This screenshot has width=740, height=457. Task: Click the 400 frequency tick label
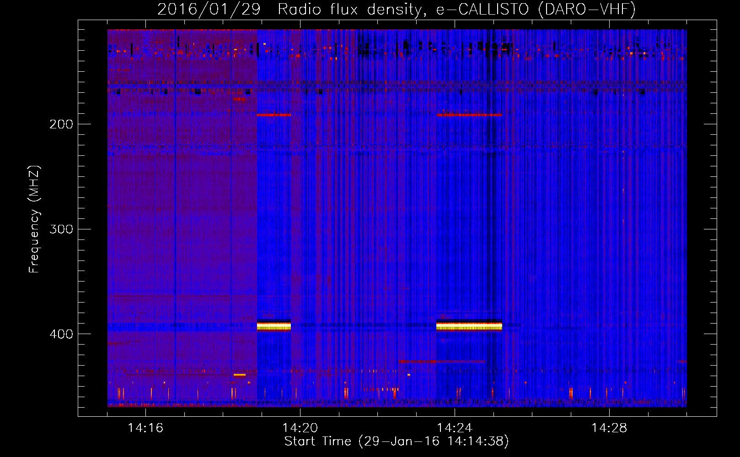61,334
